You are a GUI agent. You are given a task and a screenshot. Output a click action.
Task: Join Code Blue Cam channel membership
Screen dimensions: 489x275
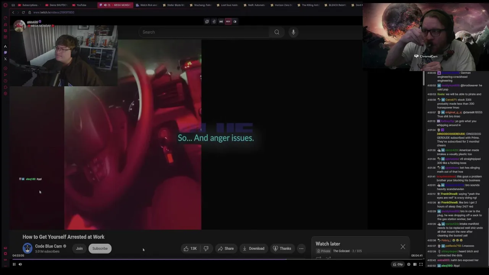(79, 249)
